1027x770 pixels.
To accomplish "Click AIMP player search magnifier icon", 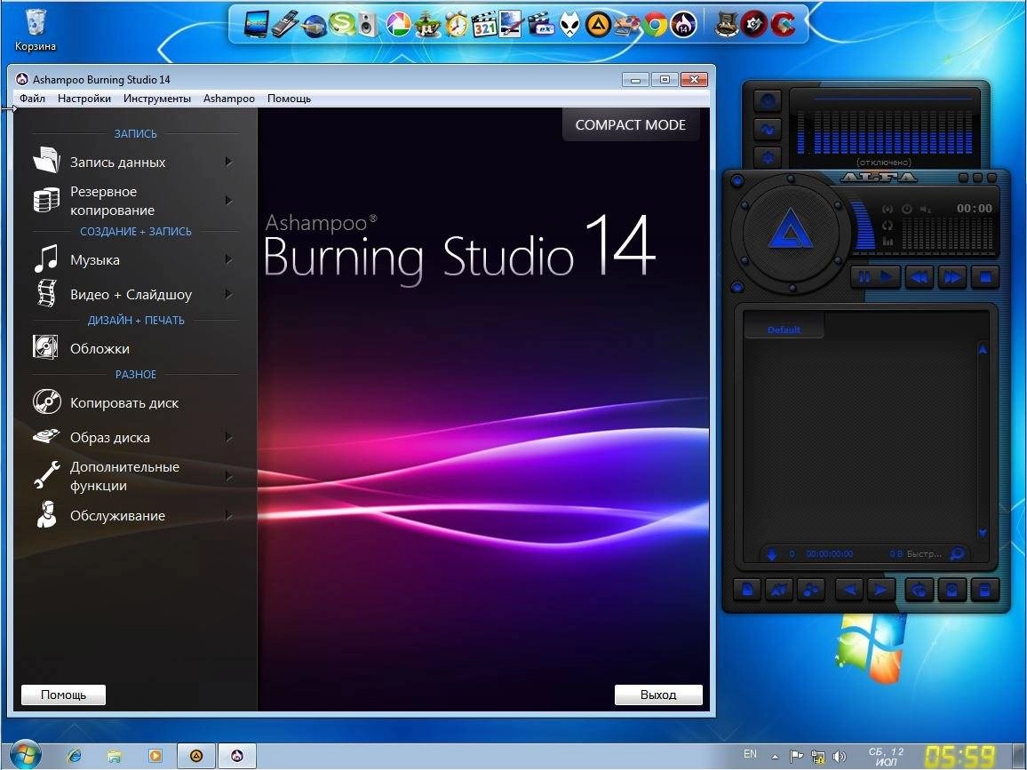I will click(957, 554).
